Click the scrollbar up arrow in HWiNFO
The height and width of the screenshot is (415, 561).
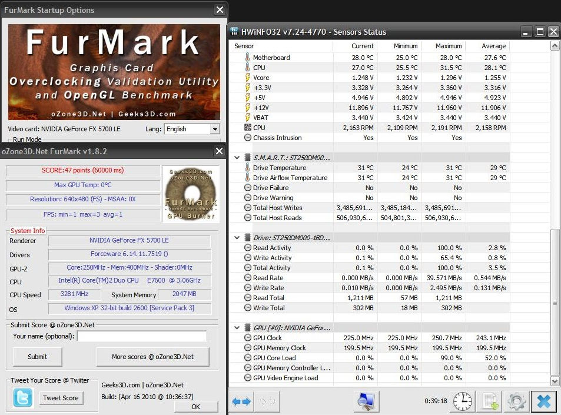pyautogui.click(x=555, y=46)
